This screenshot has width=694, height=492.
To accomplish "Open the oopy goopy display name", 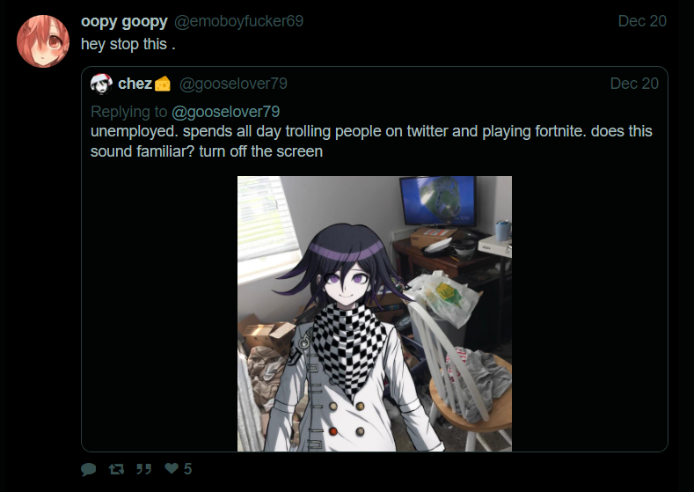I will [x=124, y=21].
